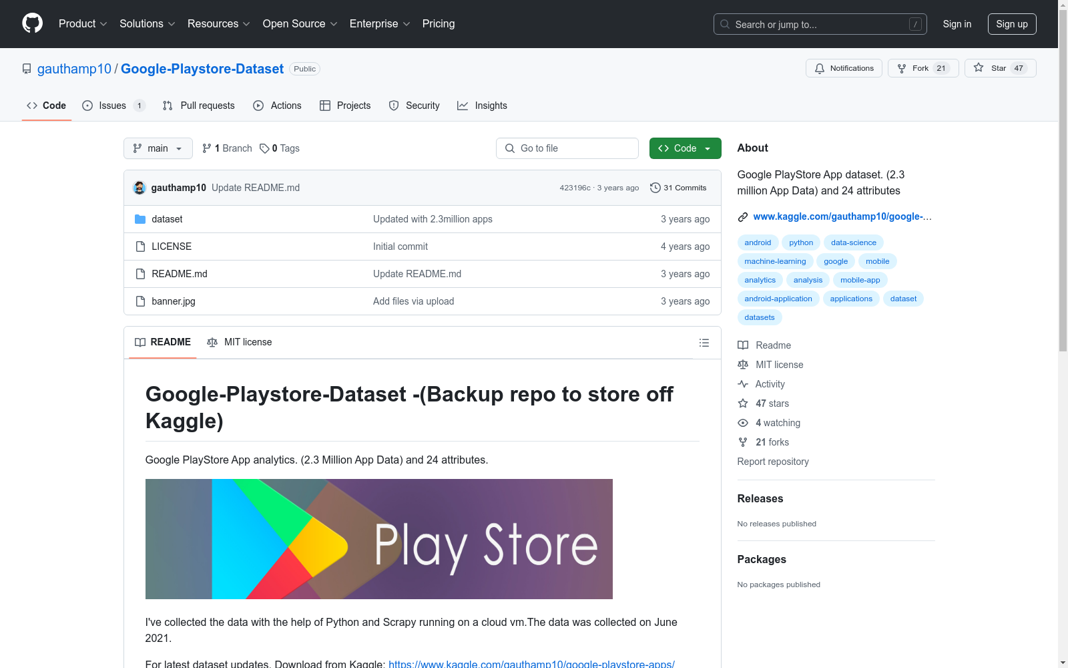Screen dimensions: 1068x668
Task: Click the tag icon next to 0 Tags
Action: [x=264, y=148]
